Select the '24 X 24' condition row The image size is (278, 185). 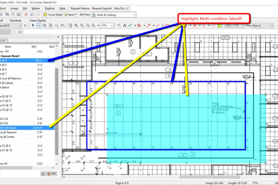[27, 119]
